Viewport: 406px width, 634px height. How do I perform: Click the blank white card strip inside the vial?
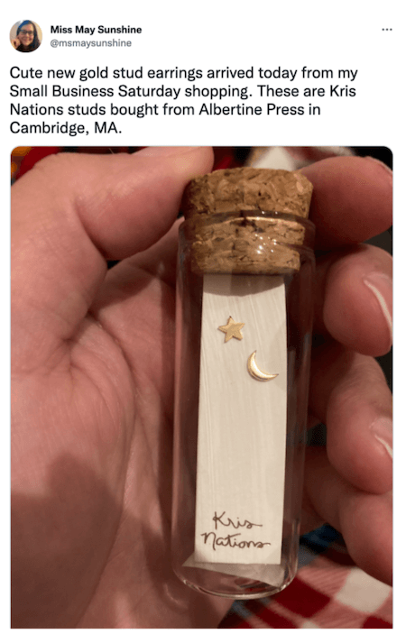[x=242, y=418]
